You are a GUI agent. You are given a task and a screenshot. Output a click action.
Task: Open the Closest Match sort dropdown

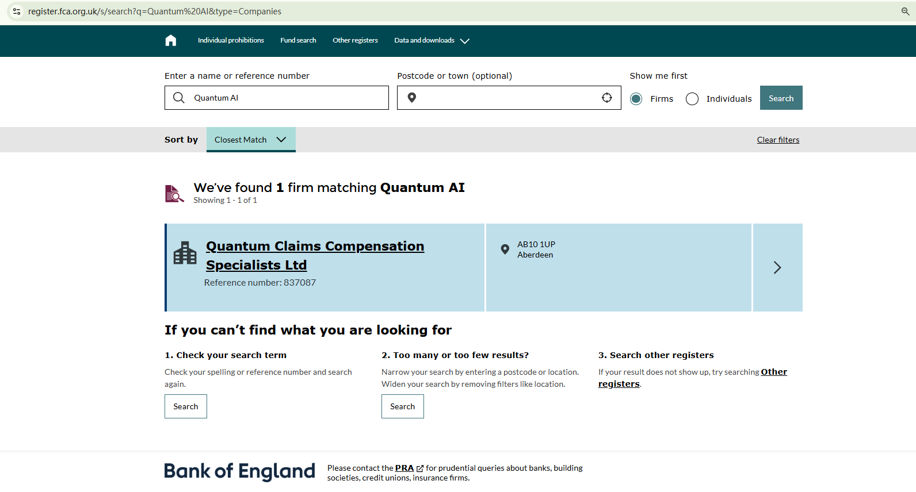(x=251, y=140)
